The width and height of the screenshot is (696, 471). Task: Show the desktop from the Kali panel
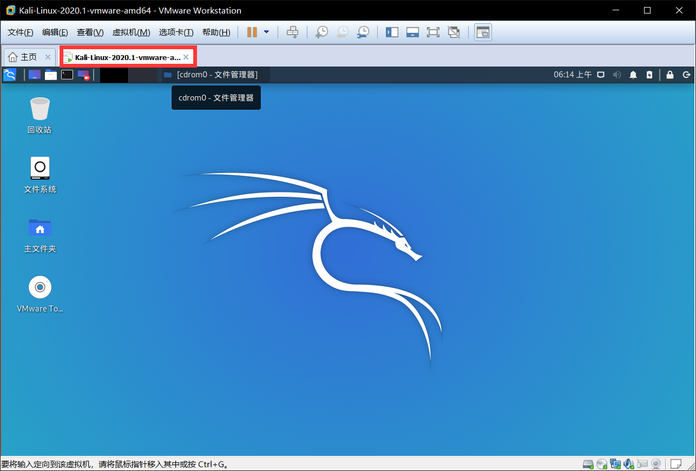pos(35,75)
